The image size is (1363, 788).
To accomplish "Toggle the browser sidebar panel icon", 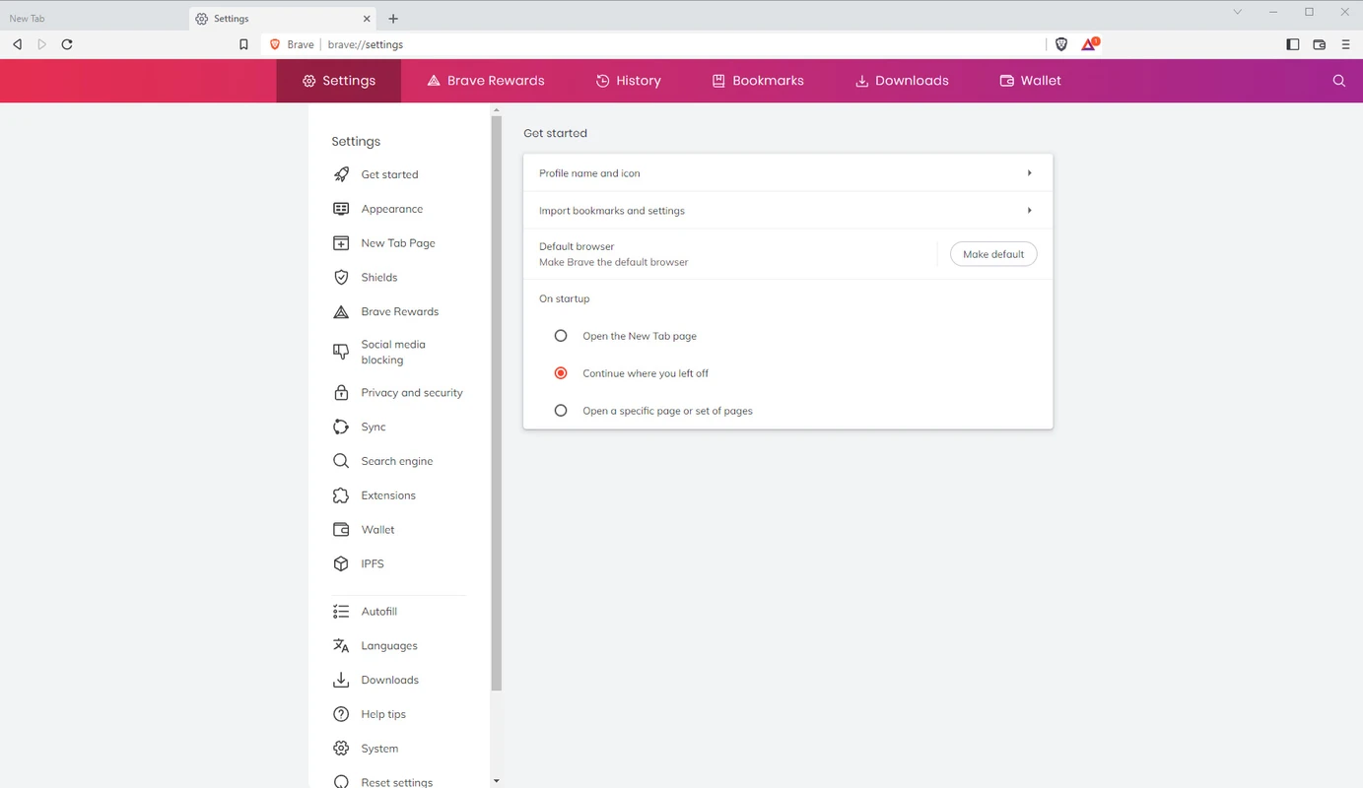I will coord(1293,44).
